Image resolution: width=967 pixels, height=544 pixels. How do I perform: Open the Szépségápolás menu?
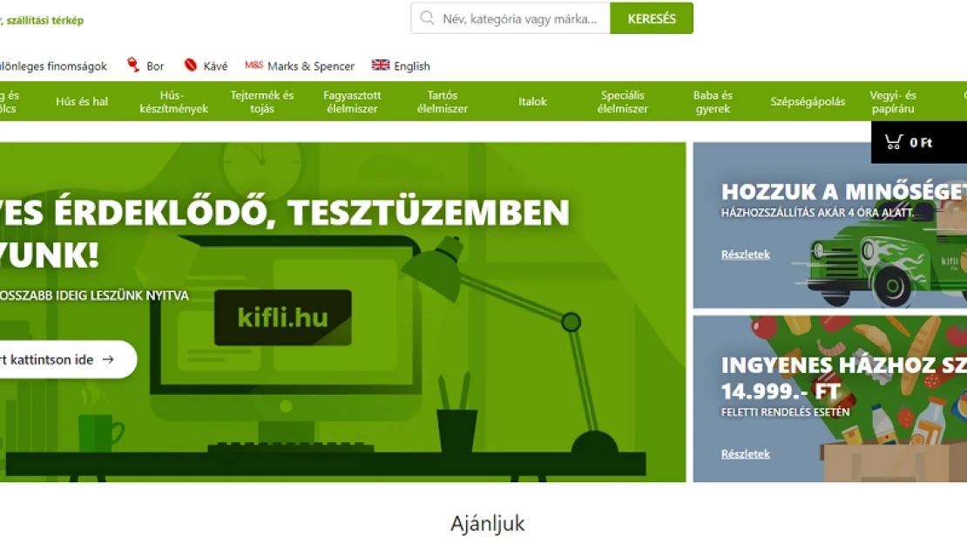click(x=808, y=101)
